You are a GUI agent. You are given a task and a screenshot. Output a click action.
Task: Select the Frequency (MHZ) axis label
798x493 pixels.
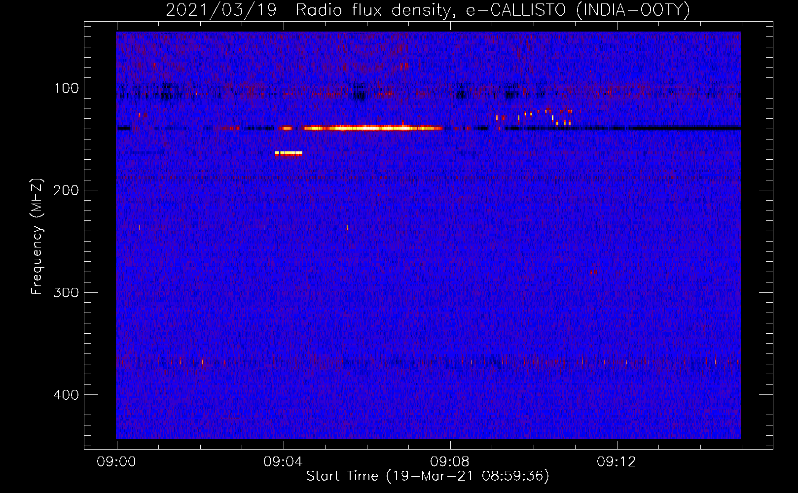pos(37,236)
